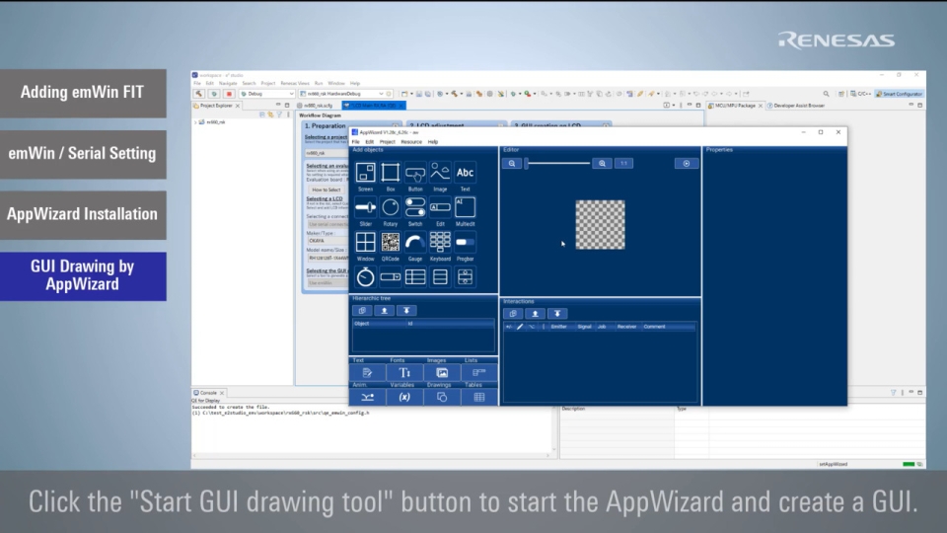Screen dimensions: 947x533
Task: Expand the project node in Project Explorer
Action: click(x=195, y=122)
